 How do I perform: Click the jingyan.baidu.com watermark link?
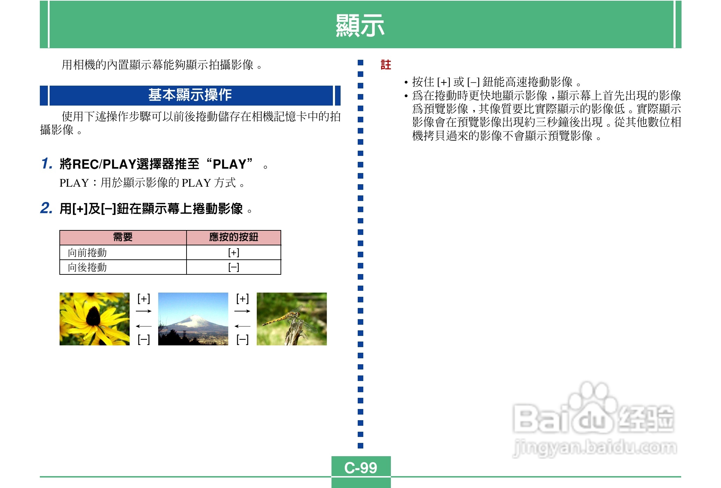click(x=595, y=447)
